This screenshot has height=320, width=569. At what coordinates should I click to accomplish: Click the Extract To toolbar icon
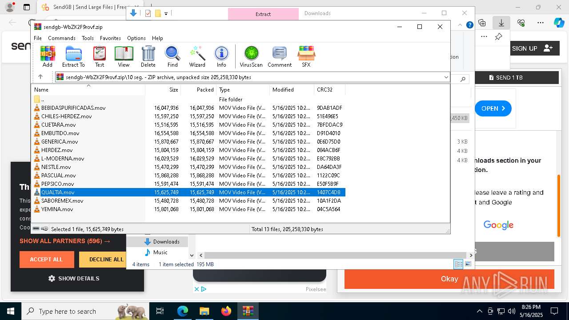tap(73, 56)
